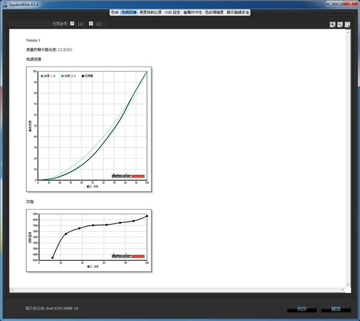The width and height of the screenshot is (360, 321).
Task: Click the Spyder4Elite title bar app icon
Action: [x=5, y=4]
